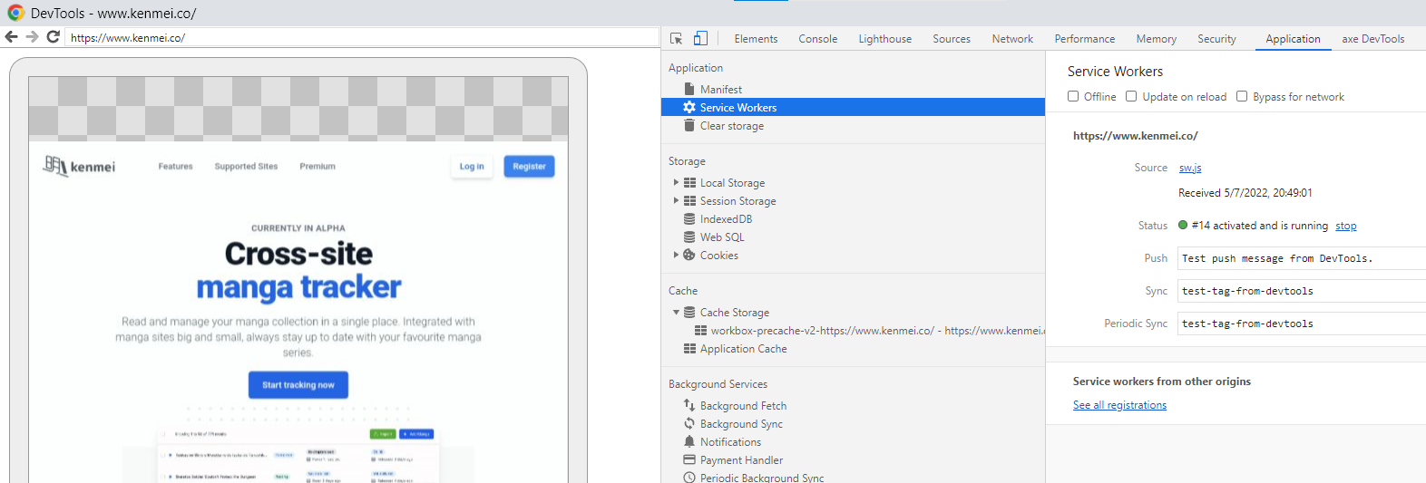The image size is (1426, 483).
Task: Open the Network tab
Action: pyautogui.click(x=1012, y=39)
